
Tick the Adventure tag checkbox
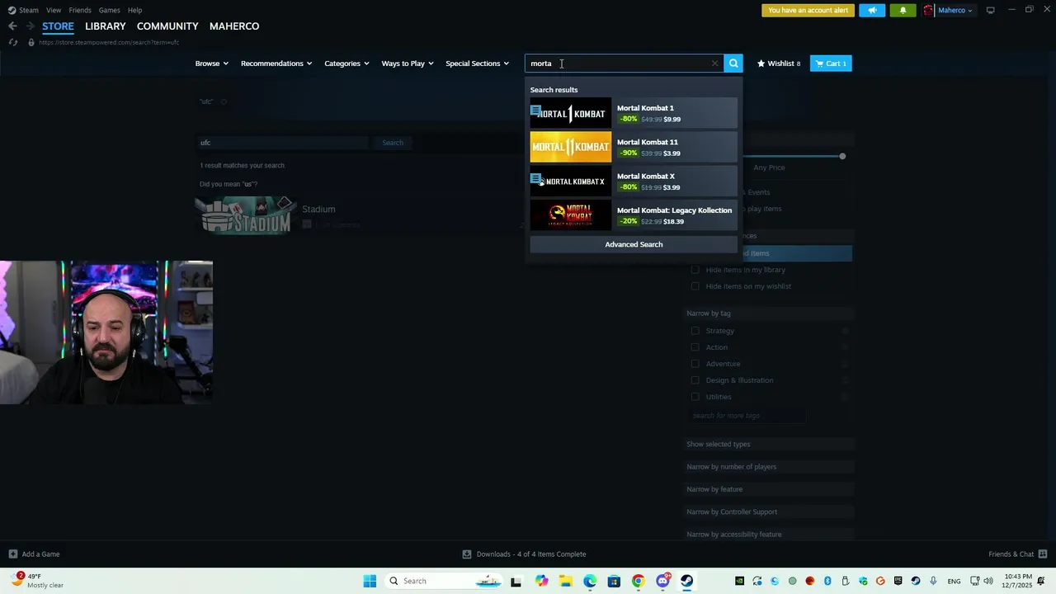coord(695,364)
